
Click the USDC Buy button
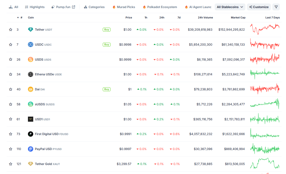click(x=106, y=44)
